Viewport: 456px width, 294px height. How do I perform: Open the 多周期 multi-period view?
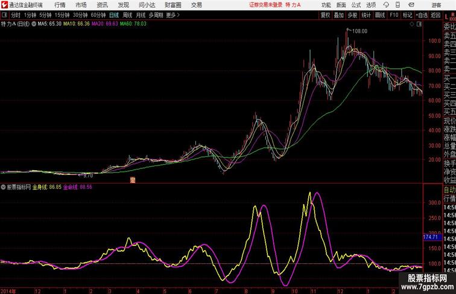(156, 15)
